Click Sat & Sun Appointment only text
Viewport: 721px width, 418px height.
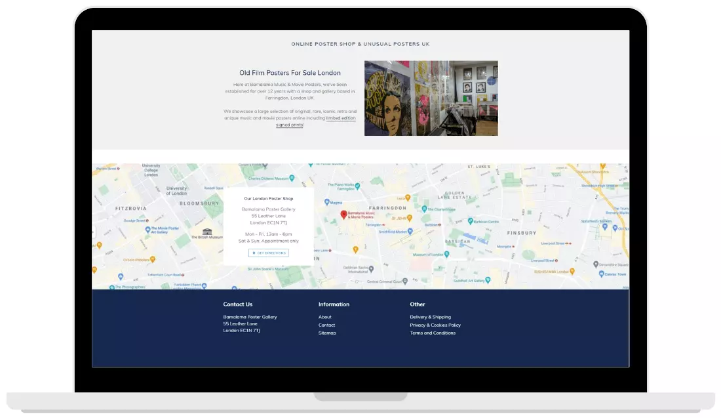[x=269, y=241]
